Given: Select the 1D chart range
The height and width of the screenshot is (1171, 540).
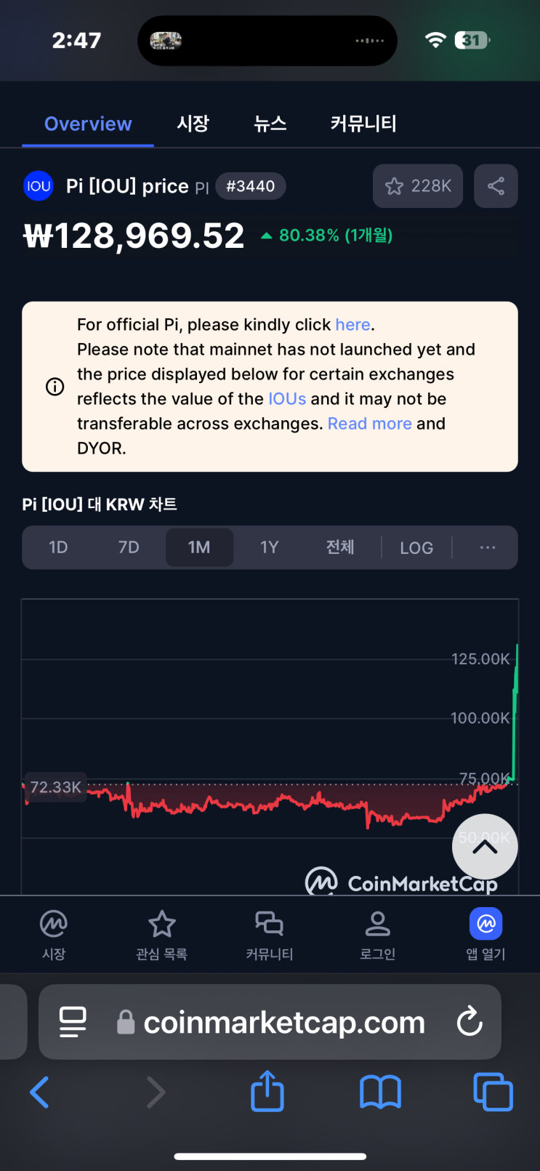Looking at the screenshot, I should 58,547.
